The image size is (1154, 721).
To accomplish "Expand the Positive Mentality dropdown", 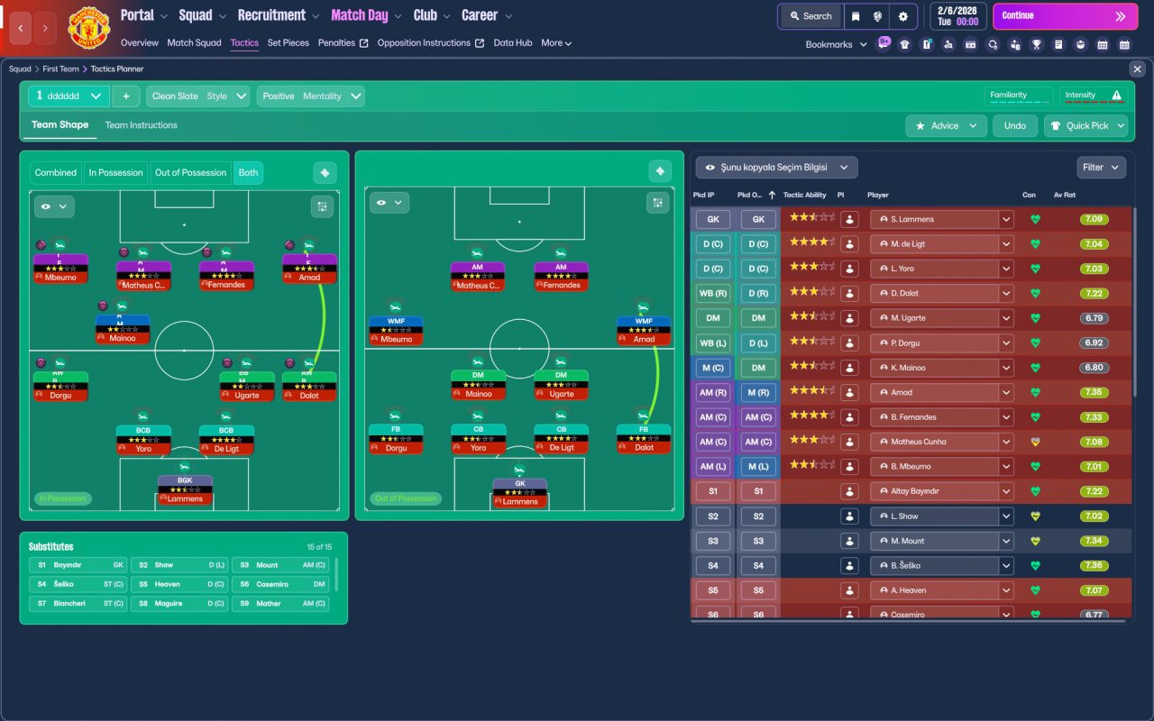I will [x=311, y=96].
